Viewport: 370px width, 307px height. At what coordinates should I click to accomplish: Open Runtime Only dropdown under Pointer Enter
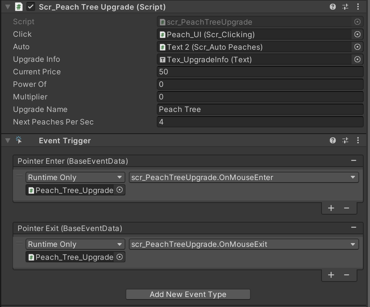click(x=75, y=178)
